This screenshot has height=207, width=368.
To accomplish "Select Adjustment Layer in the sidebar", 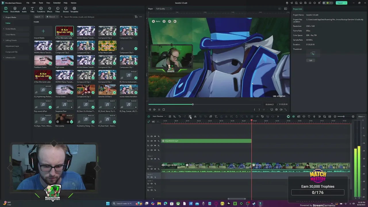I will (12, 46).
